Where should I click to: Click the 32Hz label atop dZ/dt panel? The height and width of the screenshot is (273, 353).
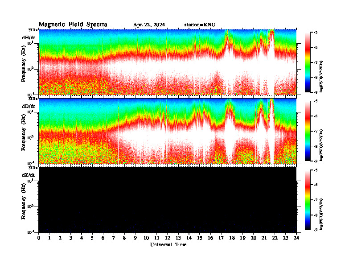33,168
